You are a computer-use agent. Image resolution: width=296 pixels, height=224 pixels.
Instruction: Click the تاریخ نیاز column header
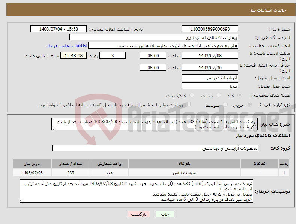pyautogui.click(x=32, y=164)
